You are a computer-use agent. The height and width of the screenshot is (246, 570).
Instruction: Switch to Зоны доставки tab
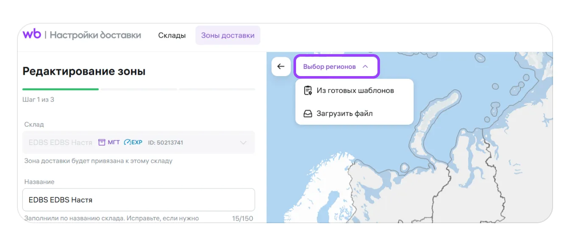point(228,35)
